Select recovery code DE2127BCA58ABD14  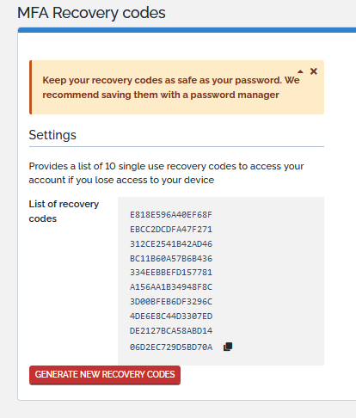171,331
